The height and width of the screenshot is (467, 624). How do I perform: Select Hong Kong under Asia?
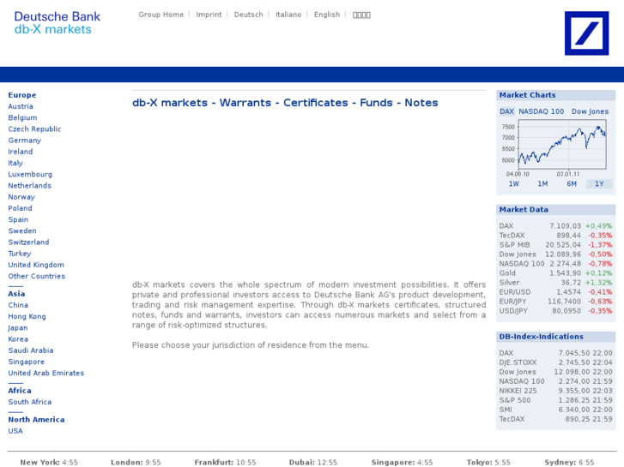pos(27,317)
